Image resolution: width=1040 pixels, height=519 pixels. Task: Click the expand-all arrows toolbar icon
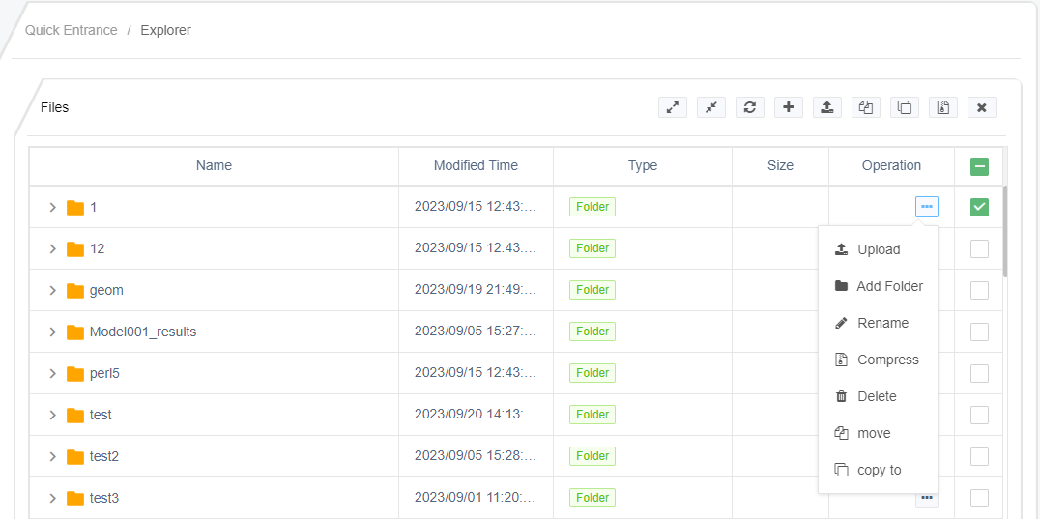(x=673, y=107)
